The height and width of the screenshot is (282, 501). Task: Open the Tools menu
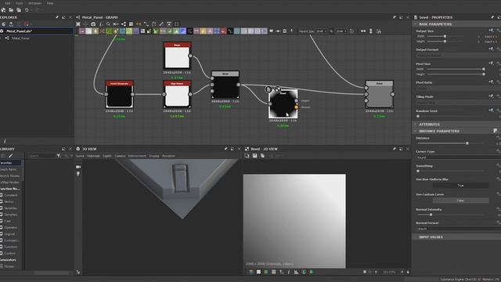click(x=19, y=3)
